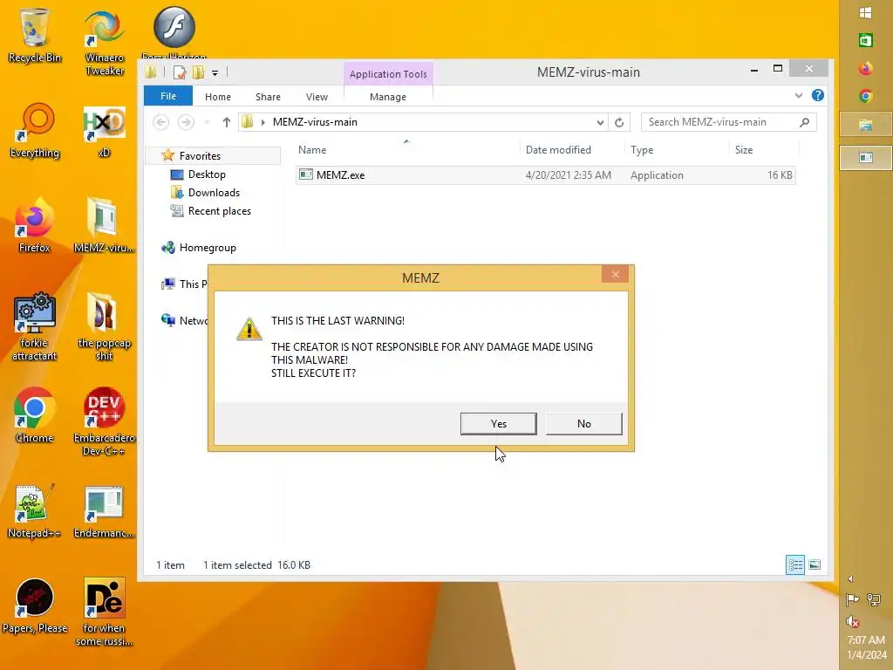893x670 pixels.
Task: Open Downloads in the navigation pane
Action: coord(214,193)
